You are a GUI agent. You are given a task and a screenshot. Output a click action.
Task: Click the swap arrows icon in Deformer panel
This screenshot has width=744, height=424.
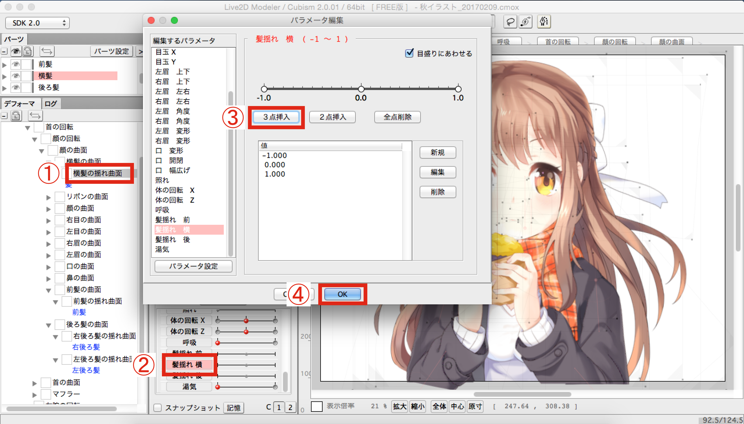click(x=35, y=116)
